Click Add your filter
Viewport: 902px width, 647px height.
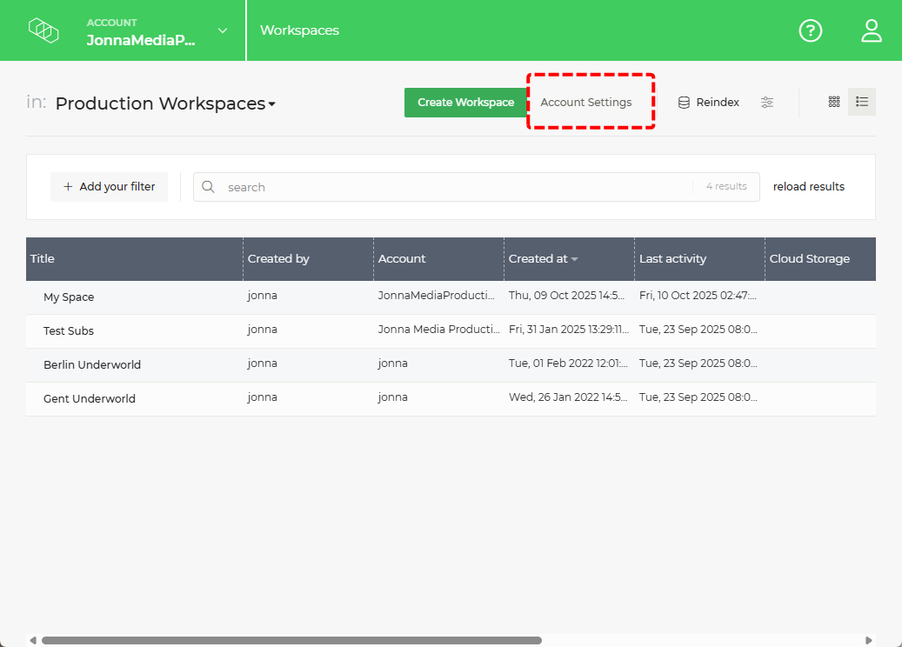(x=109, y=186)
